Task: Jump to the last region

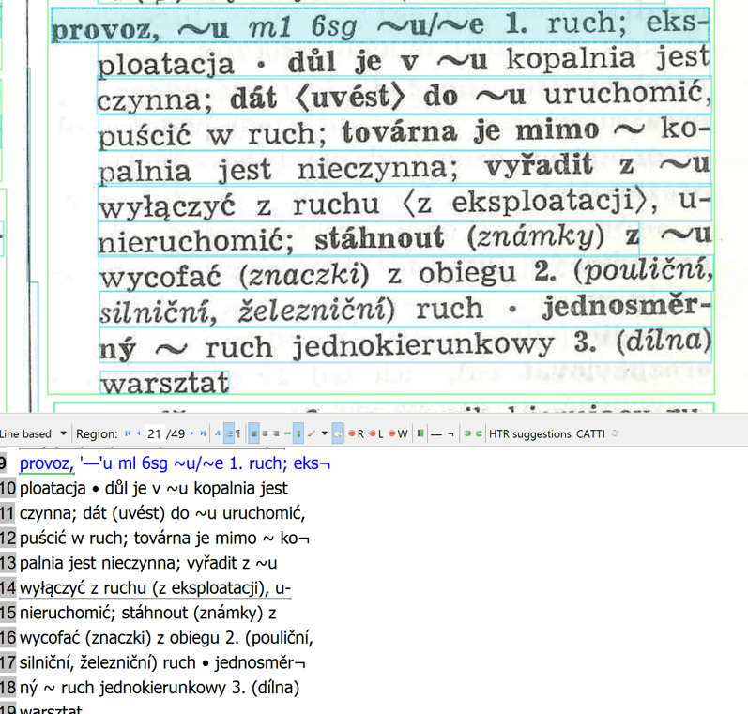Action: pos(203,433)
